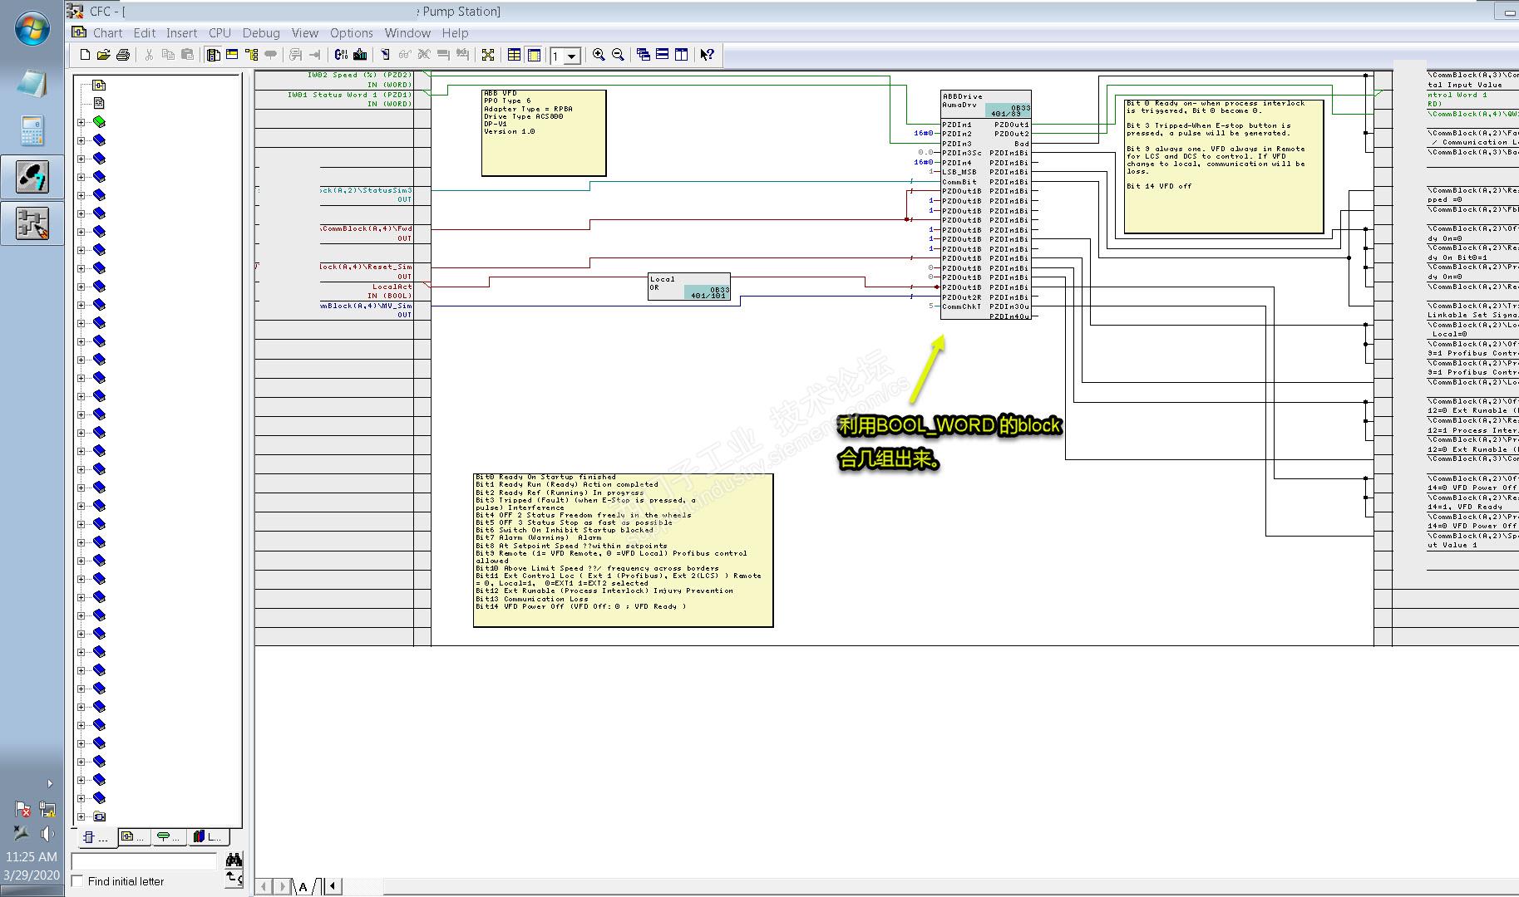Expand the first blue book tree node
Screen dimensions: 1519x897
81,140
